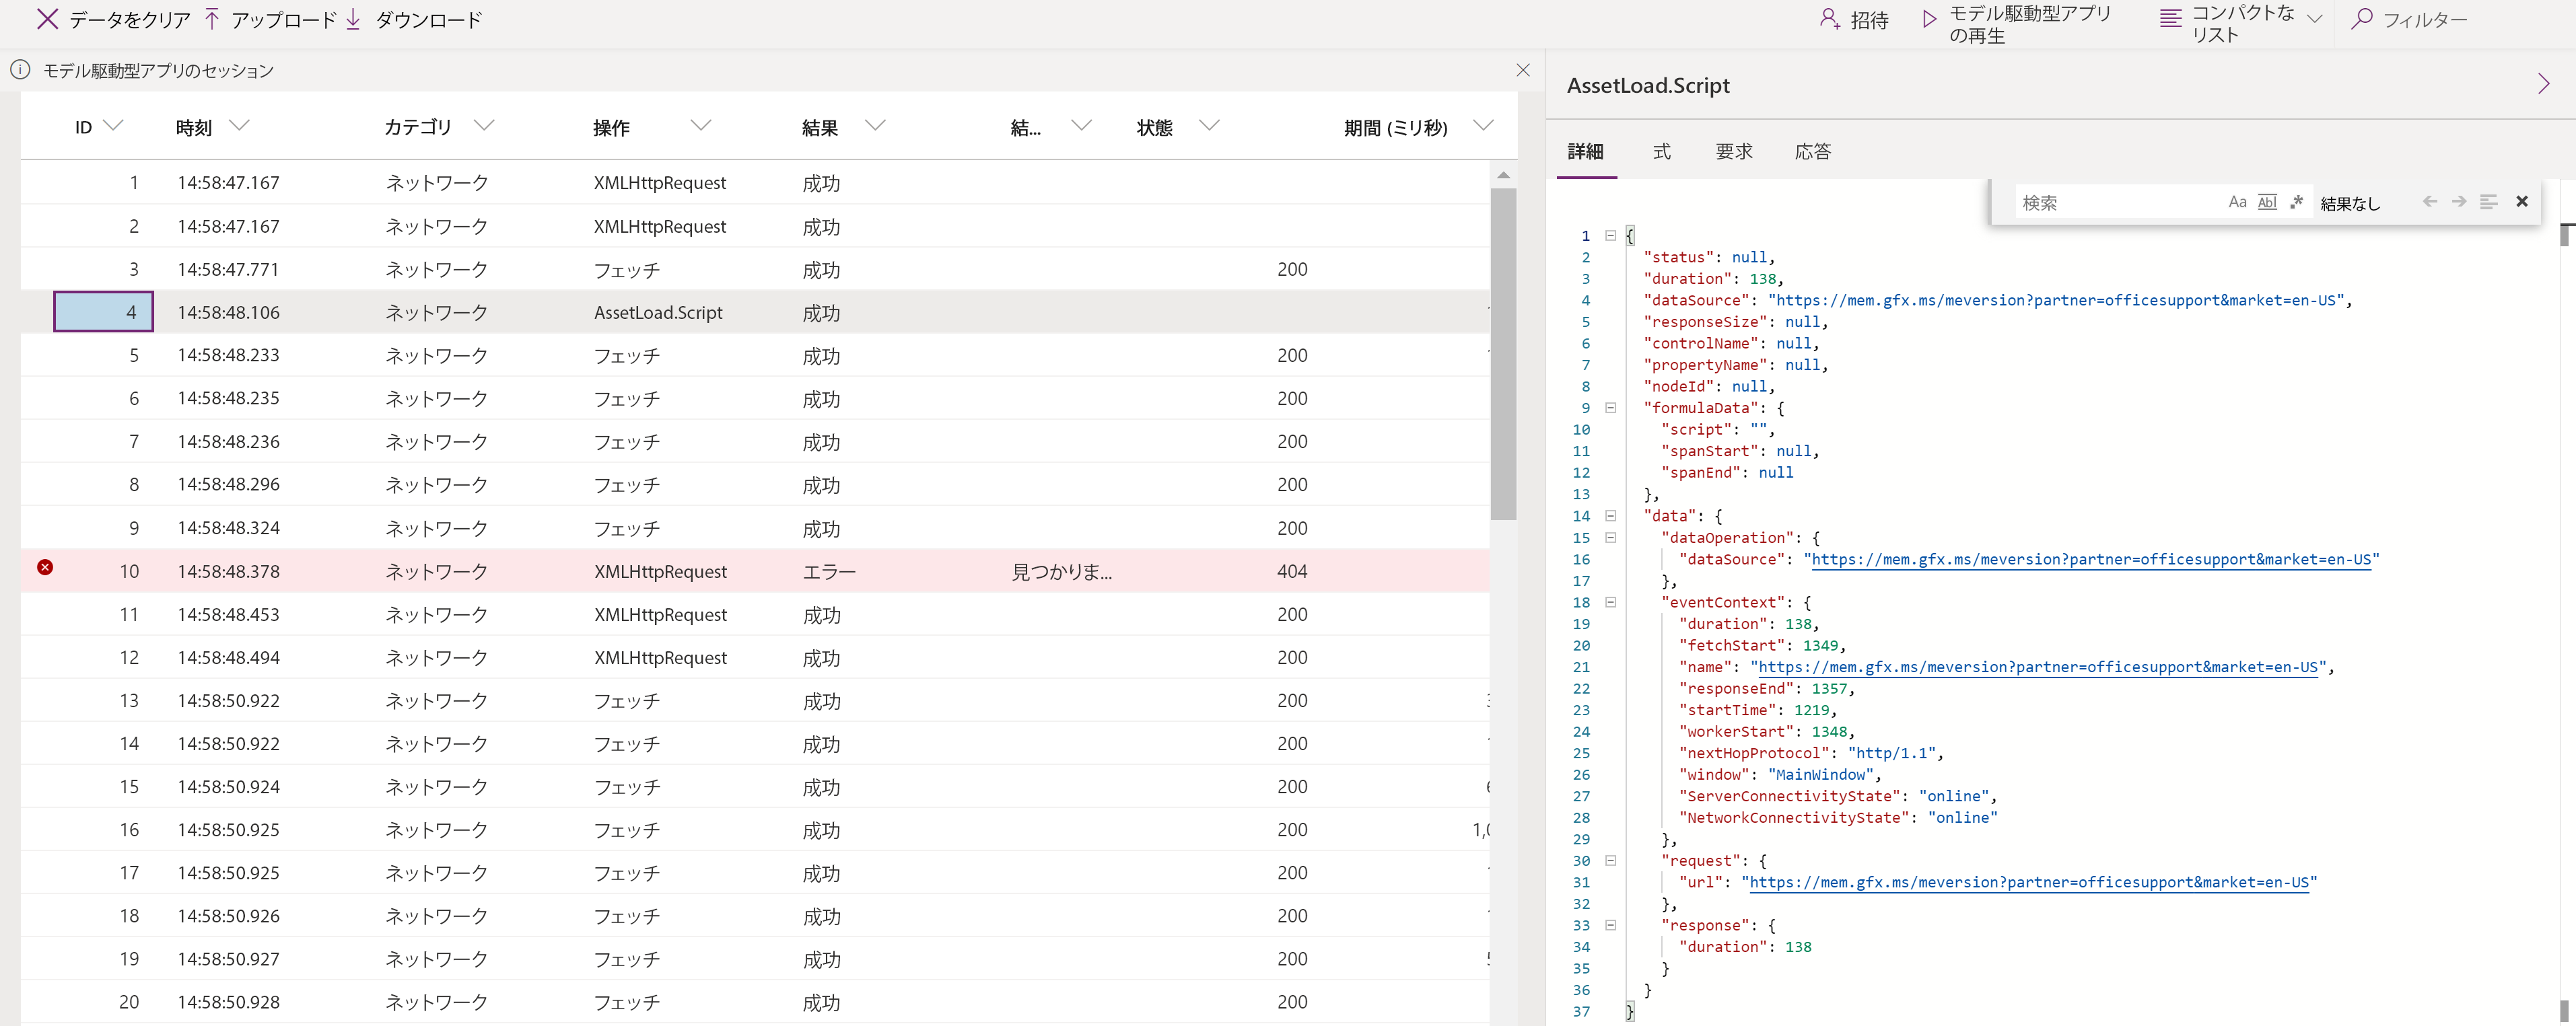Collapse the AssetLoad.Script details pane

2544,84
